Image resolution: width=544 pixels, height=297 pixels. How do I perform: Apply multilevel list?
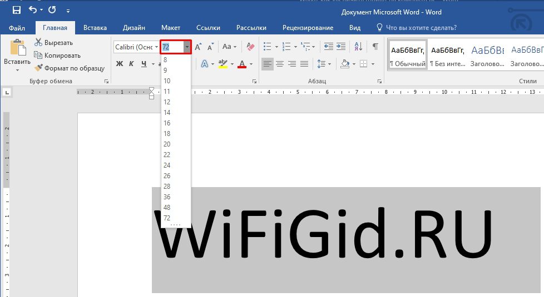click(306, 47)
